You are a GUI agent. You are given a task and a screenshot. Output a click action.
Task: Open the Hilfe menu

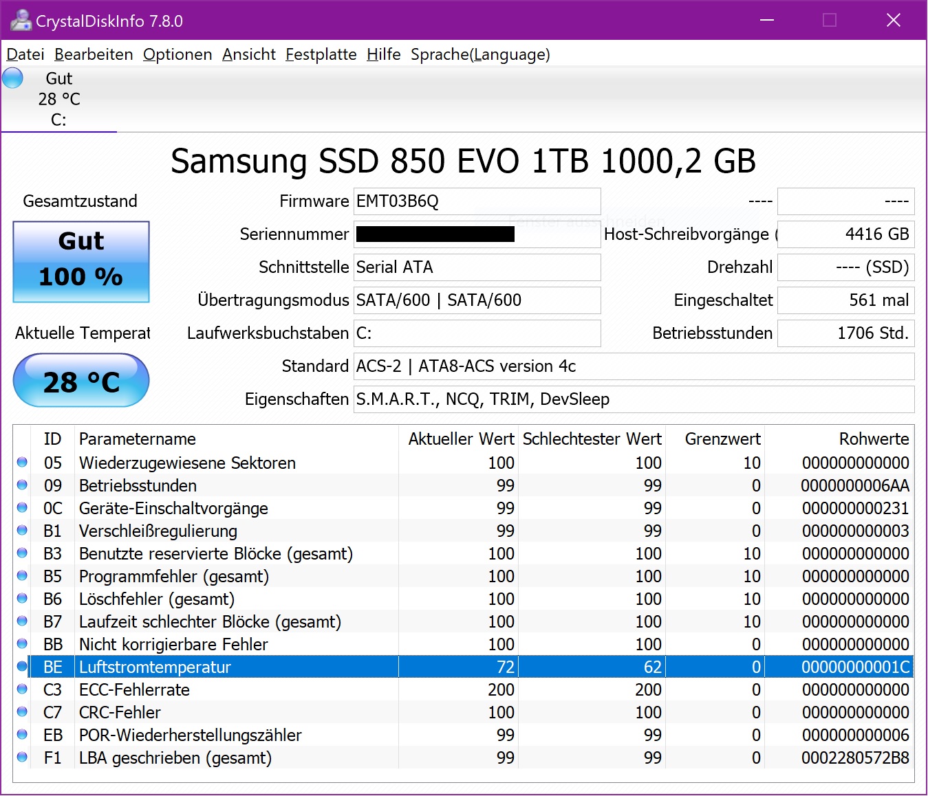point(384,54)
